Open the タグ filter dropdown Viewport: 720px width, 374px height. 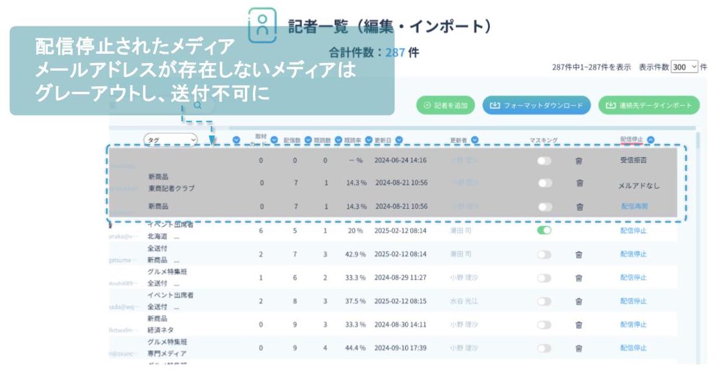[x=170, y=140]
